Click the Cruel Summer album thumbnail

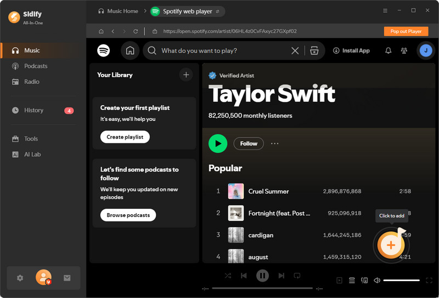point(236,191)
